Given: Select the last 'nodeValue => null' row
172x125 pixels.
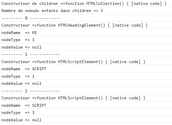Looking at the screenshot, I should coord(86,120).
